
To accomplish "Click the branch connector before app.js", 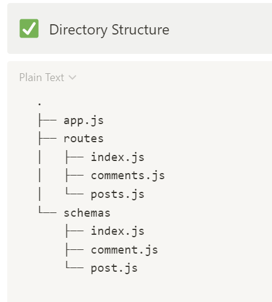I will pos(47,120).
